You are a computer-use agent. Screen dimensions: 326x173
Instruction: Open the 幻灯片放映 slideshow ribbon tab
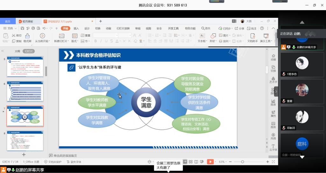(123, 28)
